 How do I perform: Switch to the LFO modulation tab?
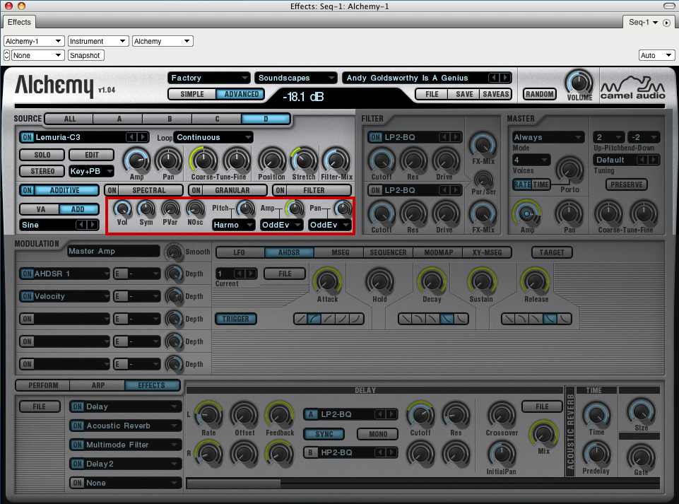tap(239, 252)
